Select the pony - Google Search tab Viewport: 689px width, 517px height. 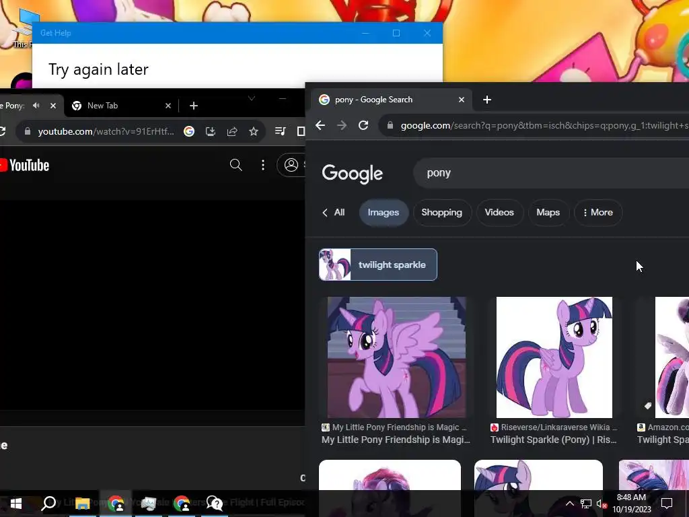390,100
